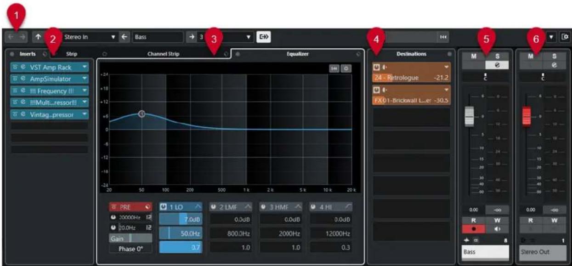Toggle power of 1 LO EQ band

pyautogui.click(x=164, y=207)
